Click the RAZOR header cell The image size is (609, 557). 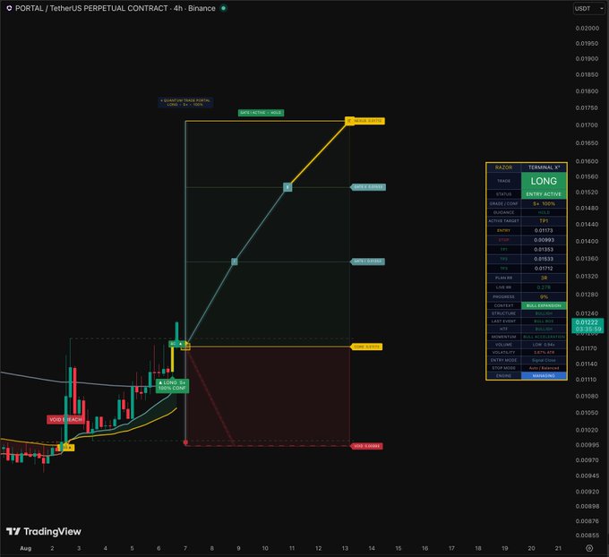pos(503,167)
